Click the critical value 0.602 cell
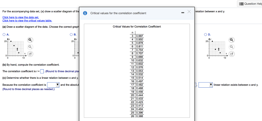 tap(139, 64)
